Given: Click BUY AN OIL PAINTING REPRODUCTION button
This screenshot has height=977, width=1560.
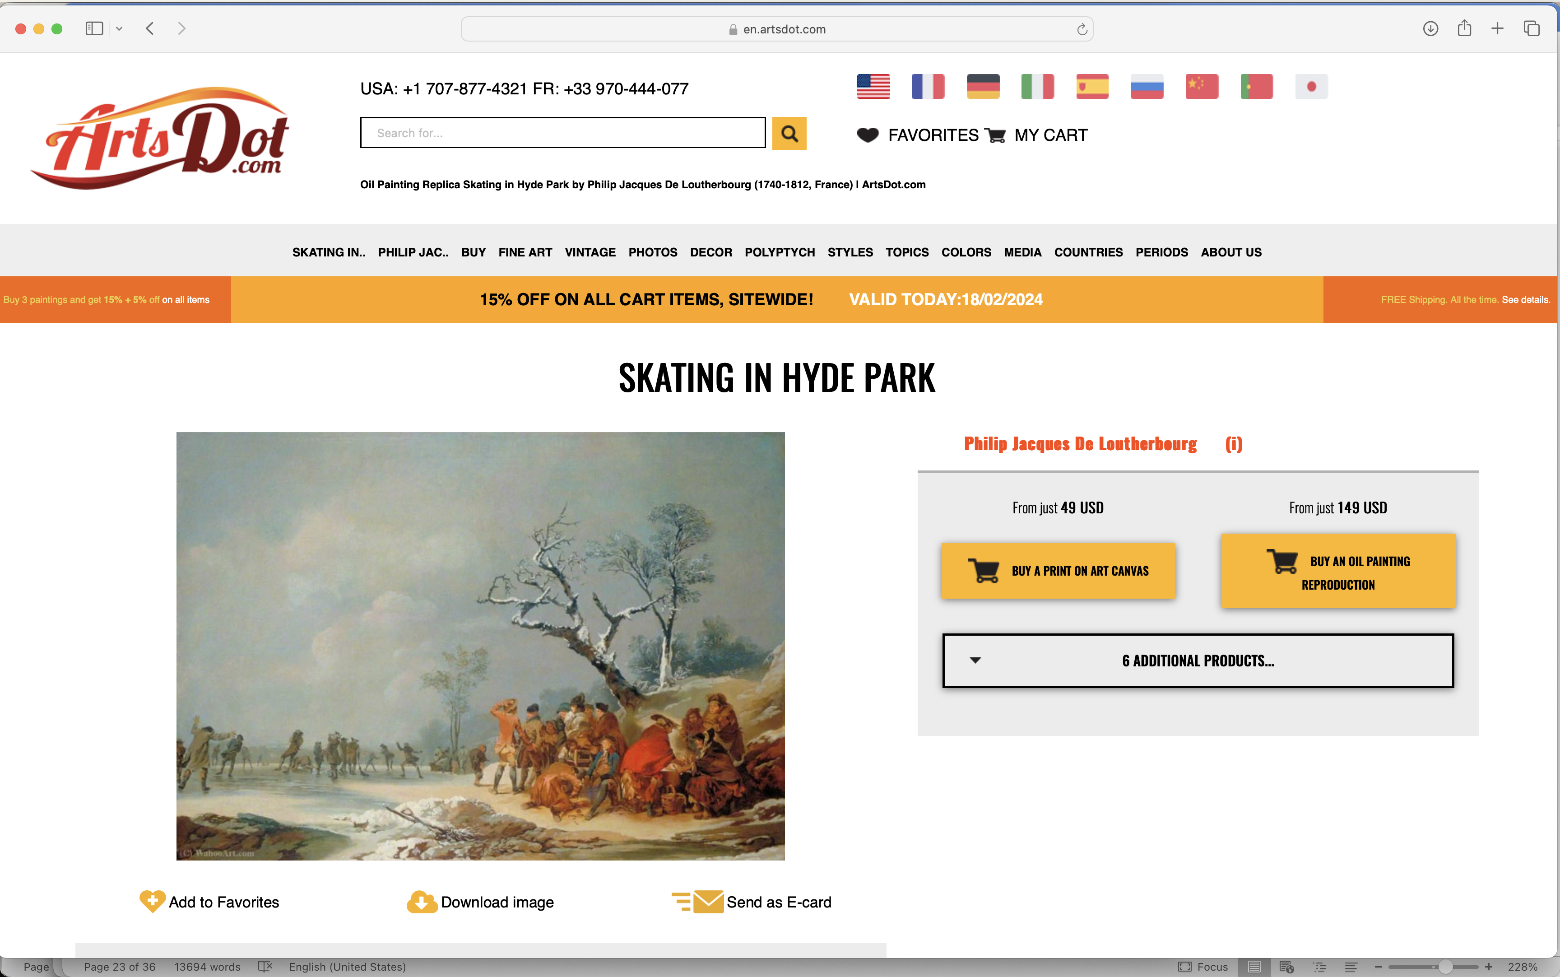Looking at the screenshot, I should pos(1338,571).
